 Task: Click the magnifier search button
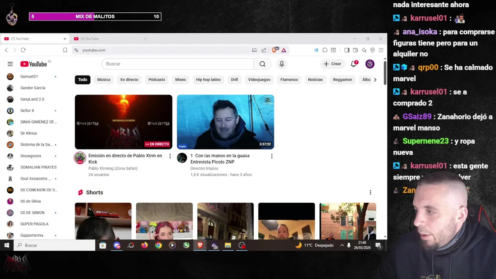pyautogui.click(x=262, y=64)
